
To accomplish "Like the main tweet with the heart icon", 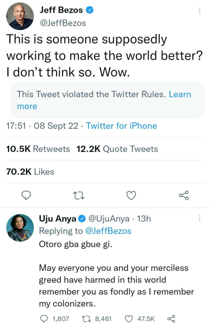I will point(131,196).
